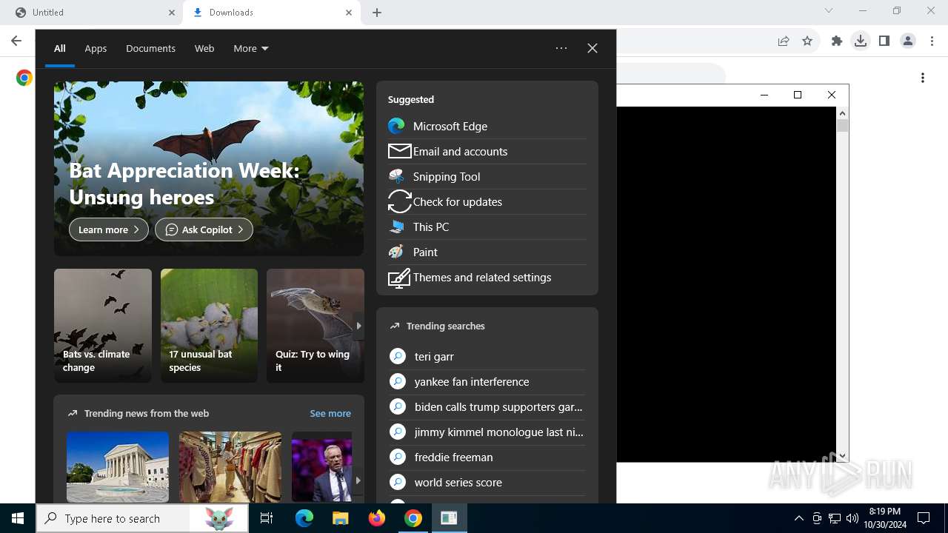Open Chrome Extensions puzzle icon
The image size is (948, 533).
(x=837, y=41)
